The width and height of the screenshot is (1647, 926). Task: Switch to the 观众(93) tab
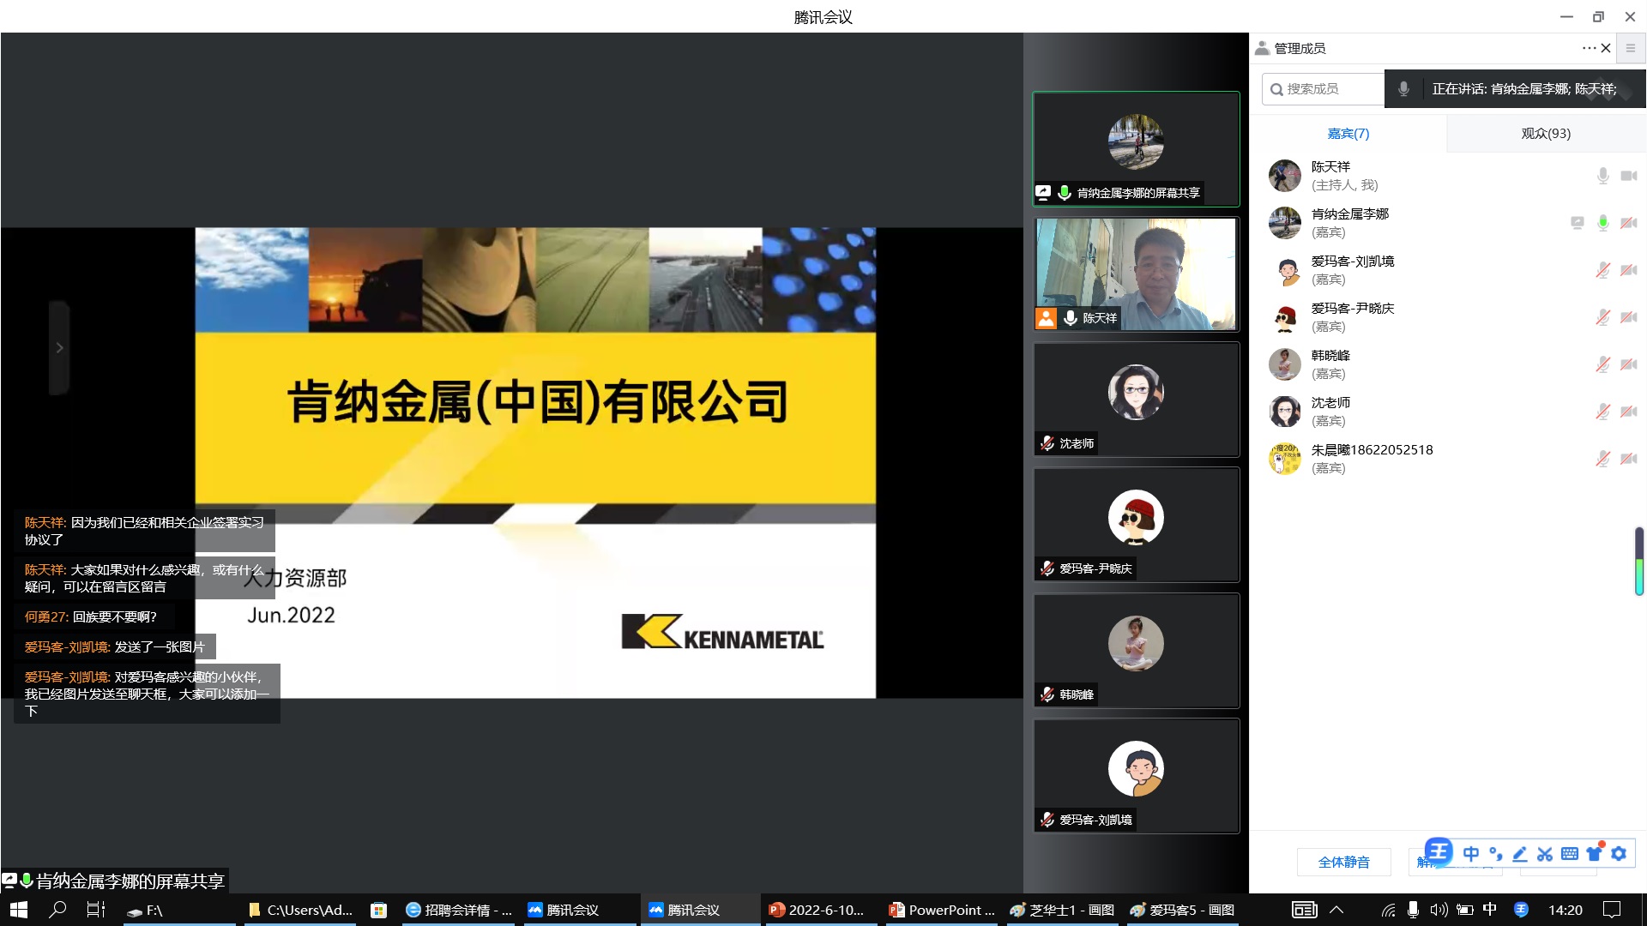1545,134
